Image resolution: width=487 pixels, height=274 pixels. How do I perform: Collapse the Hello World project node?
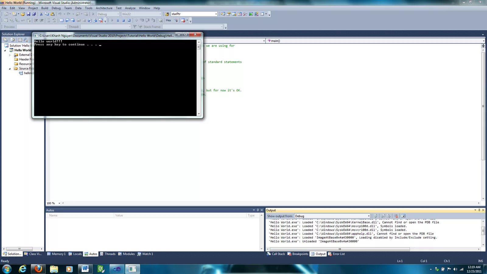pos(5,51)
